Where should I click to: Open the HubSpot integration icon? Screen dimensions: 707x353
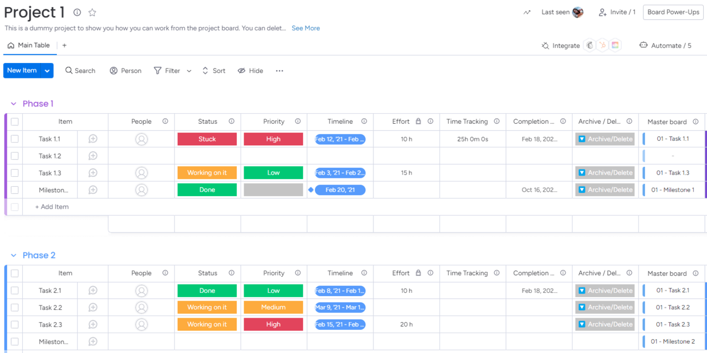[x=603, y=45]
